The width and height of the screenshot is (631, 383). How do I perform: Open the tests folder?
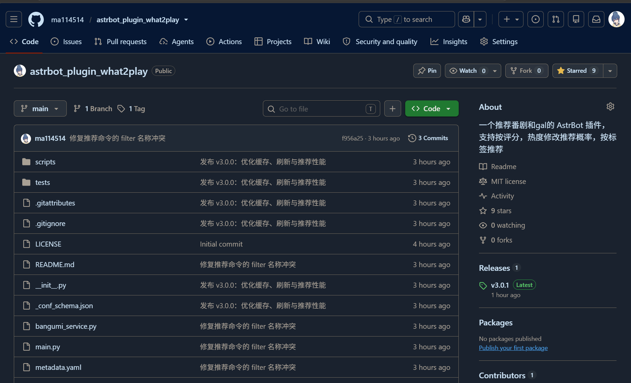(42, 182)
